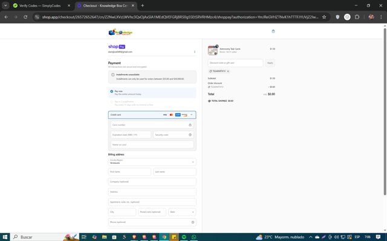This screenshot has height=241, width=387.
Task: Open the Country/Region dropdown
Action: [x=152, y=161]
